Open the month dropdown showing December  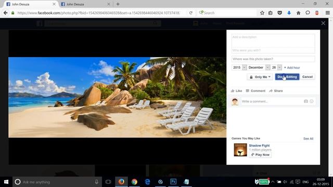click(x=259, y=68)
